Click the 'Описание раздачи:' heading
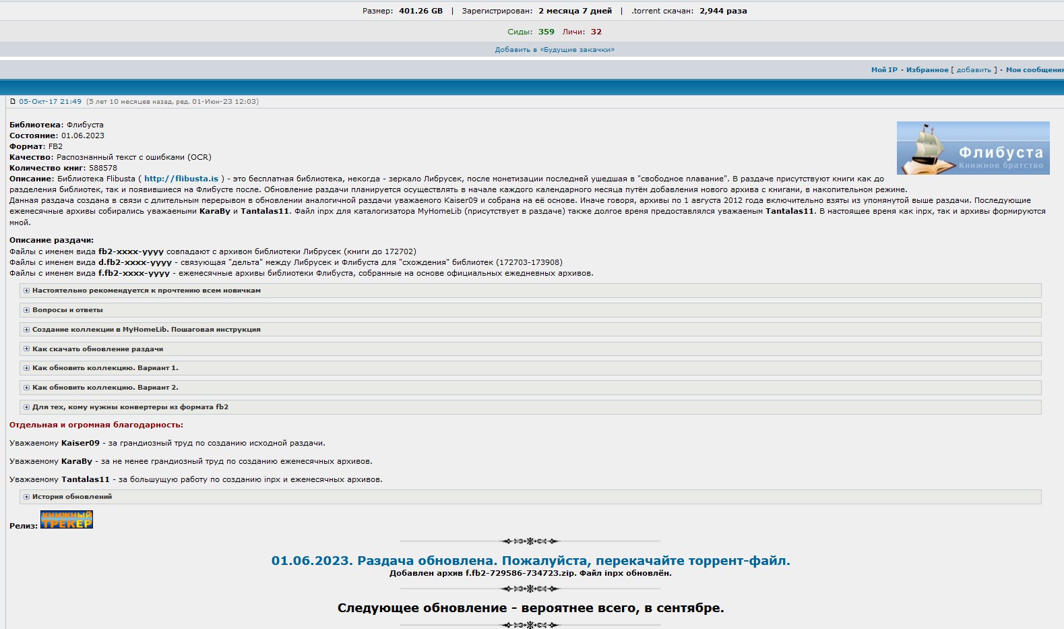The height and width of the screenshot is (629, 1064). (51, 240)
